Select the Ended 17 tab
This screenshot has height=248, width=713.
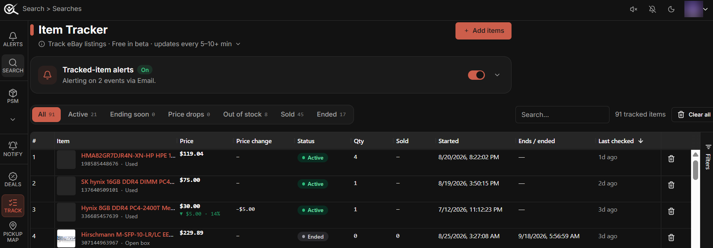tap(331, 115)
